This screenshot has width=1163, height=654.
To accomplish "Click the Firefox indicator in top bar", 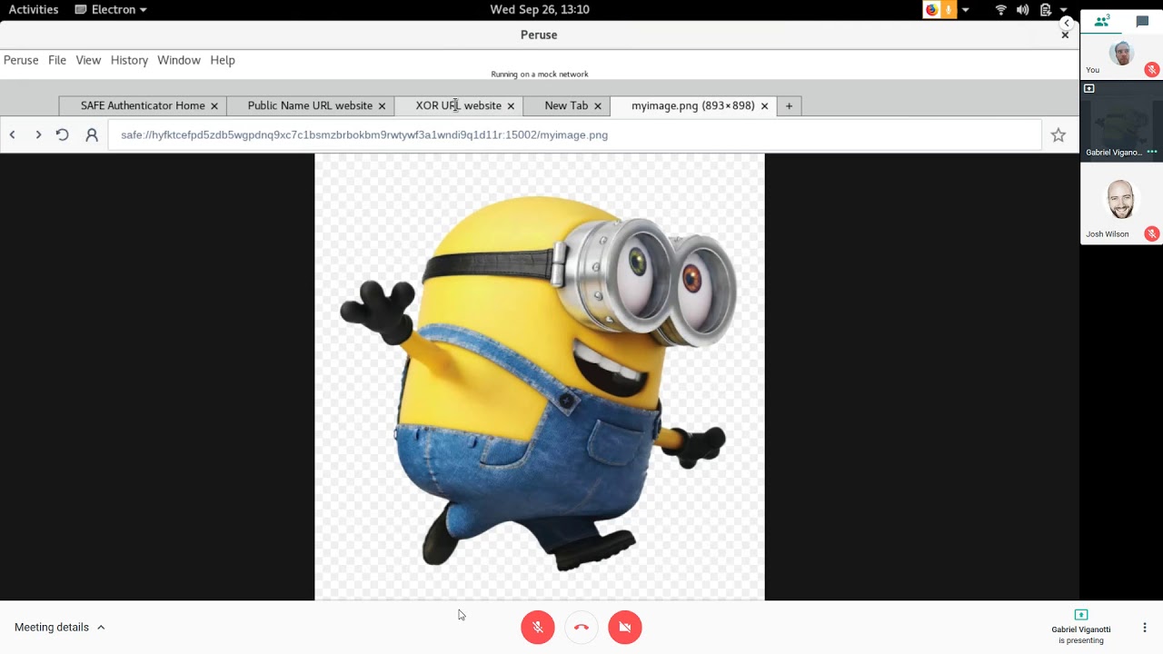I will coord(931,9).
